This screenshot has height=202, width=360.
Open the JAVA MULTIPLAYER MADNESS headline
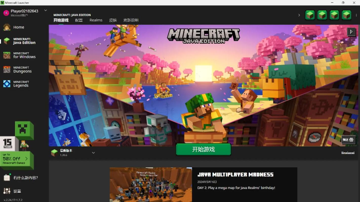click(235, 174)
